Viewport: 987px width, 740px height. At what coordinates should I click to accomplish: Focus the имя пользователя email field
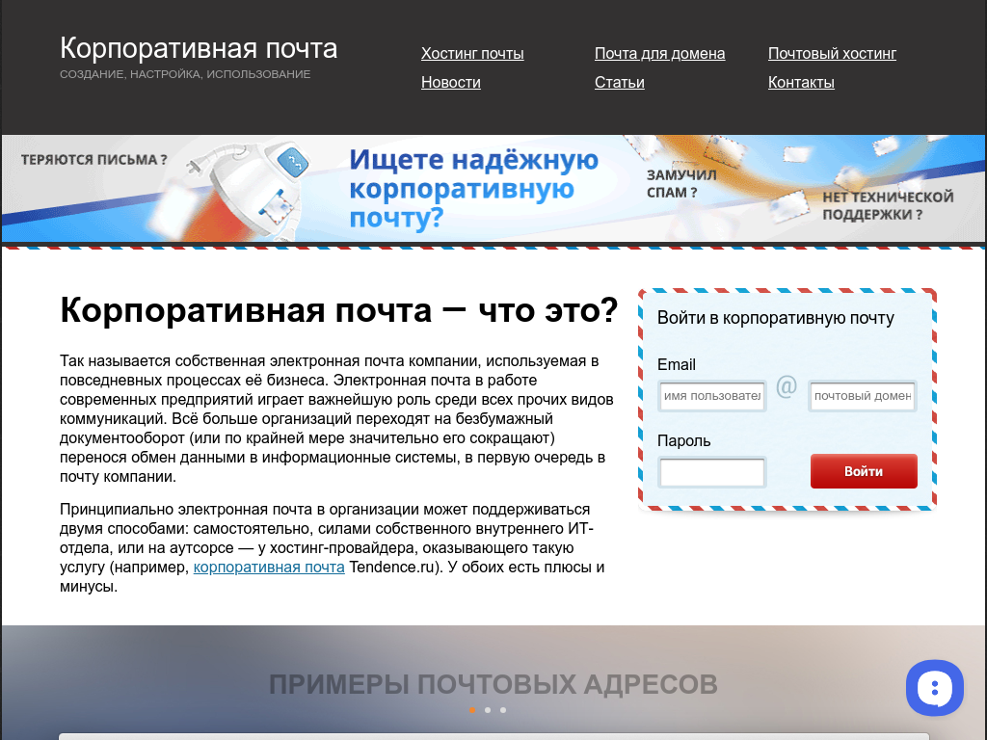pos(712,396)
